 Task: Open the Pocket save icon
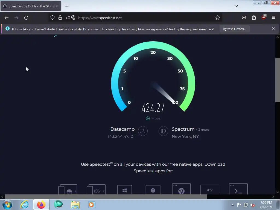tap(244, 18)
